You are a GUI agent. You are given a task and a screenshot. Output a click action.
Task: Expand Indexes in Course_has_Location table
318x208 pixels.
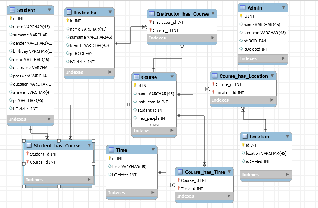(272, 100)
